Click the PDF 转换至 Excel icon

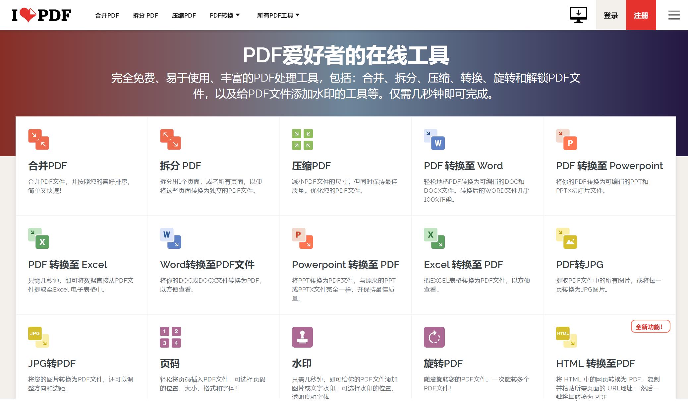tap(39, 238)
